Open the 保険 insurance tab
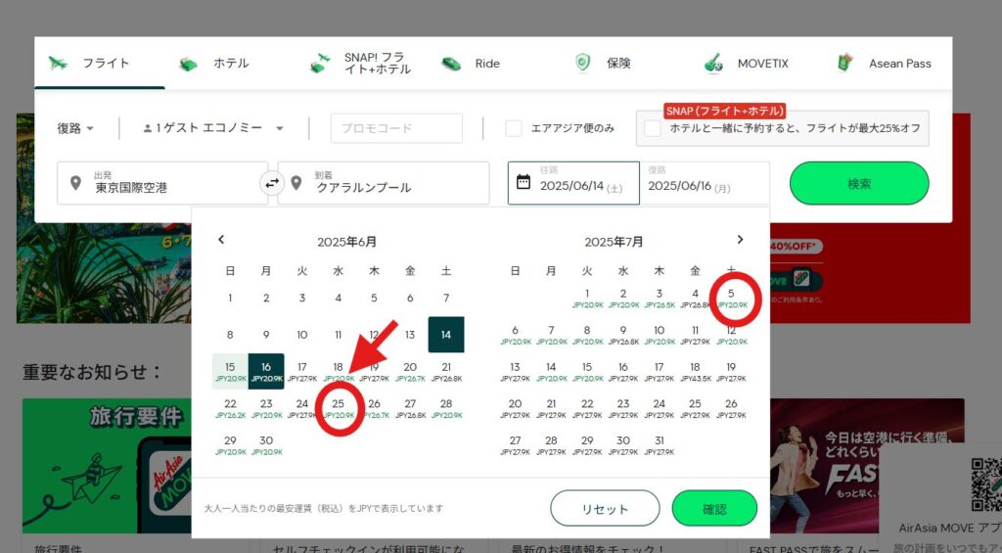Viewport: 1002px width, 553px height. pos(623,64)
